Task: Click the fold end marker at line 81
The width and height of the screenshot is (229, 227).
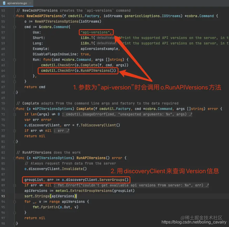Action: coord(15,142)
